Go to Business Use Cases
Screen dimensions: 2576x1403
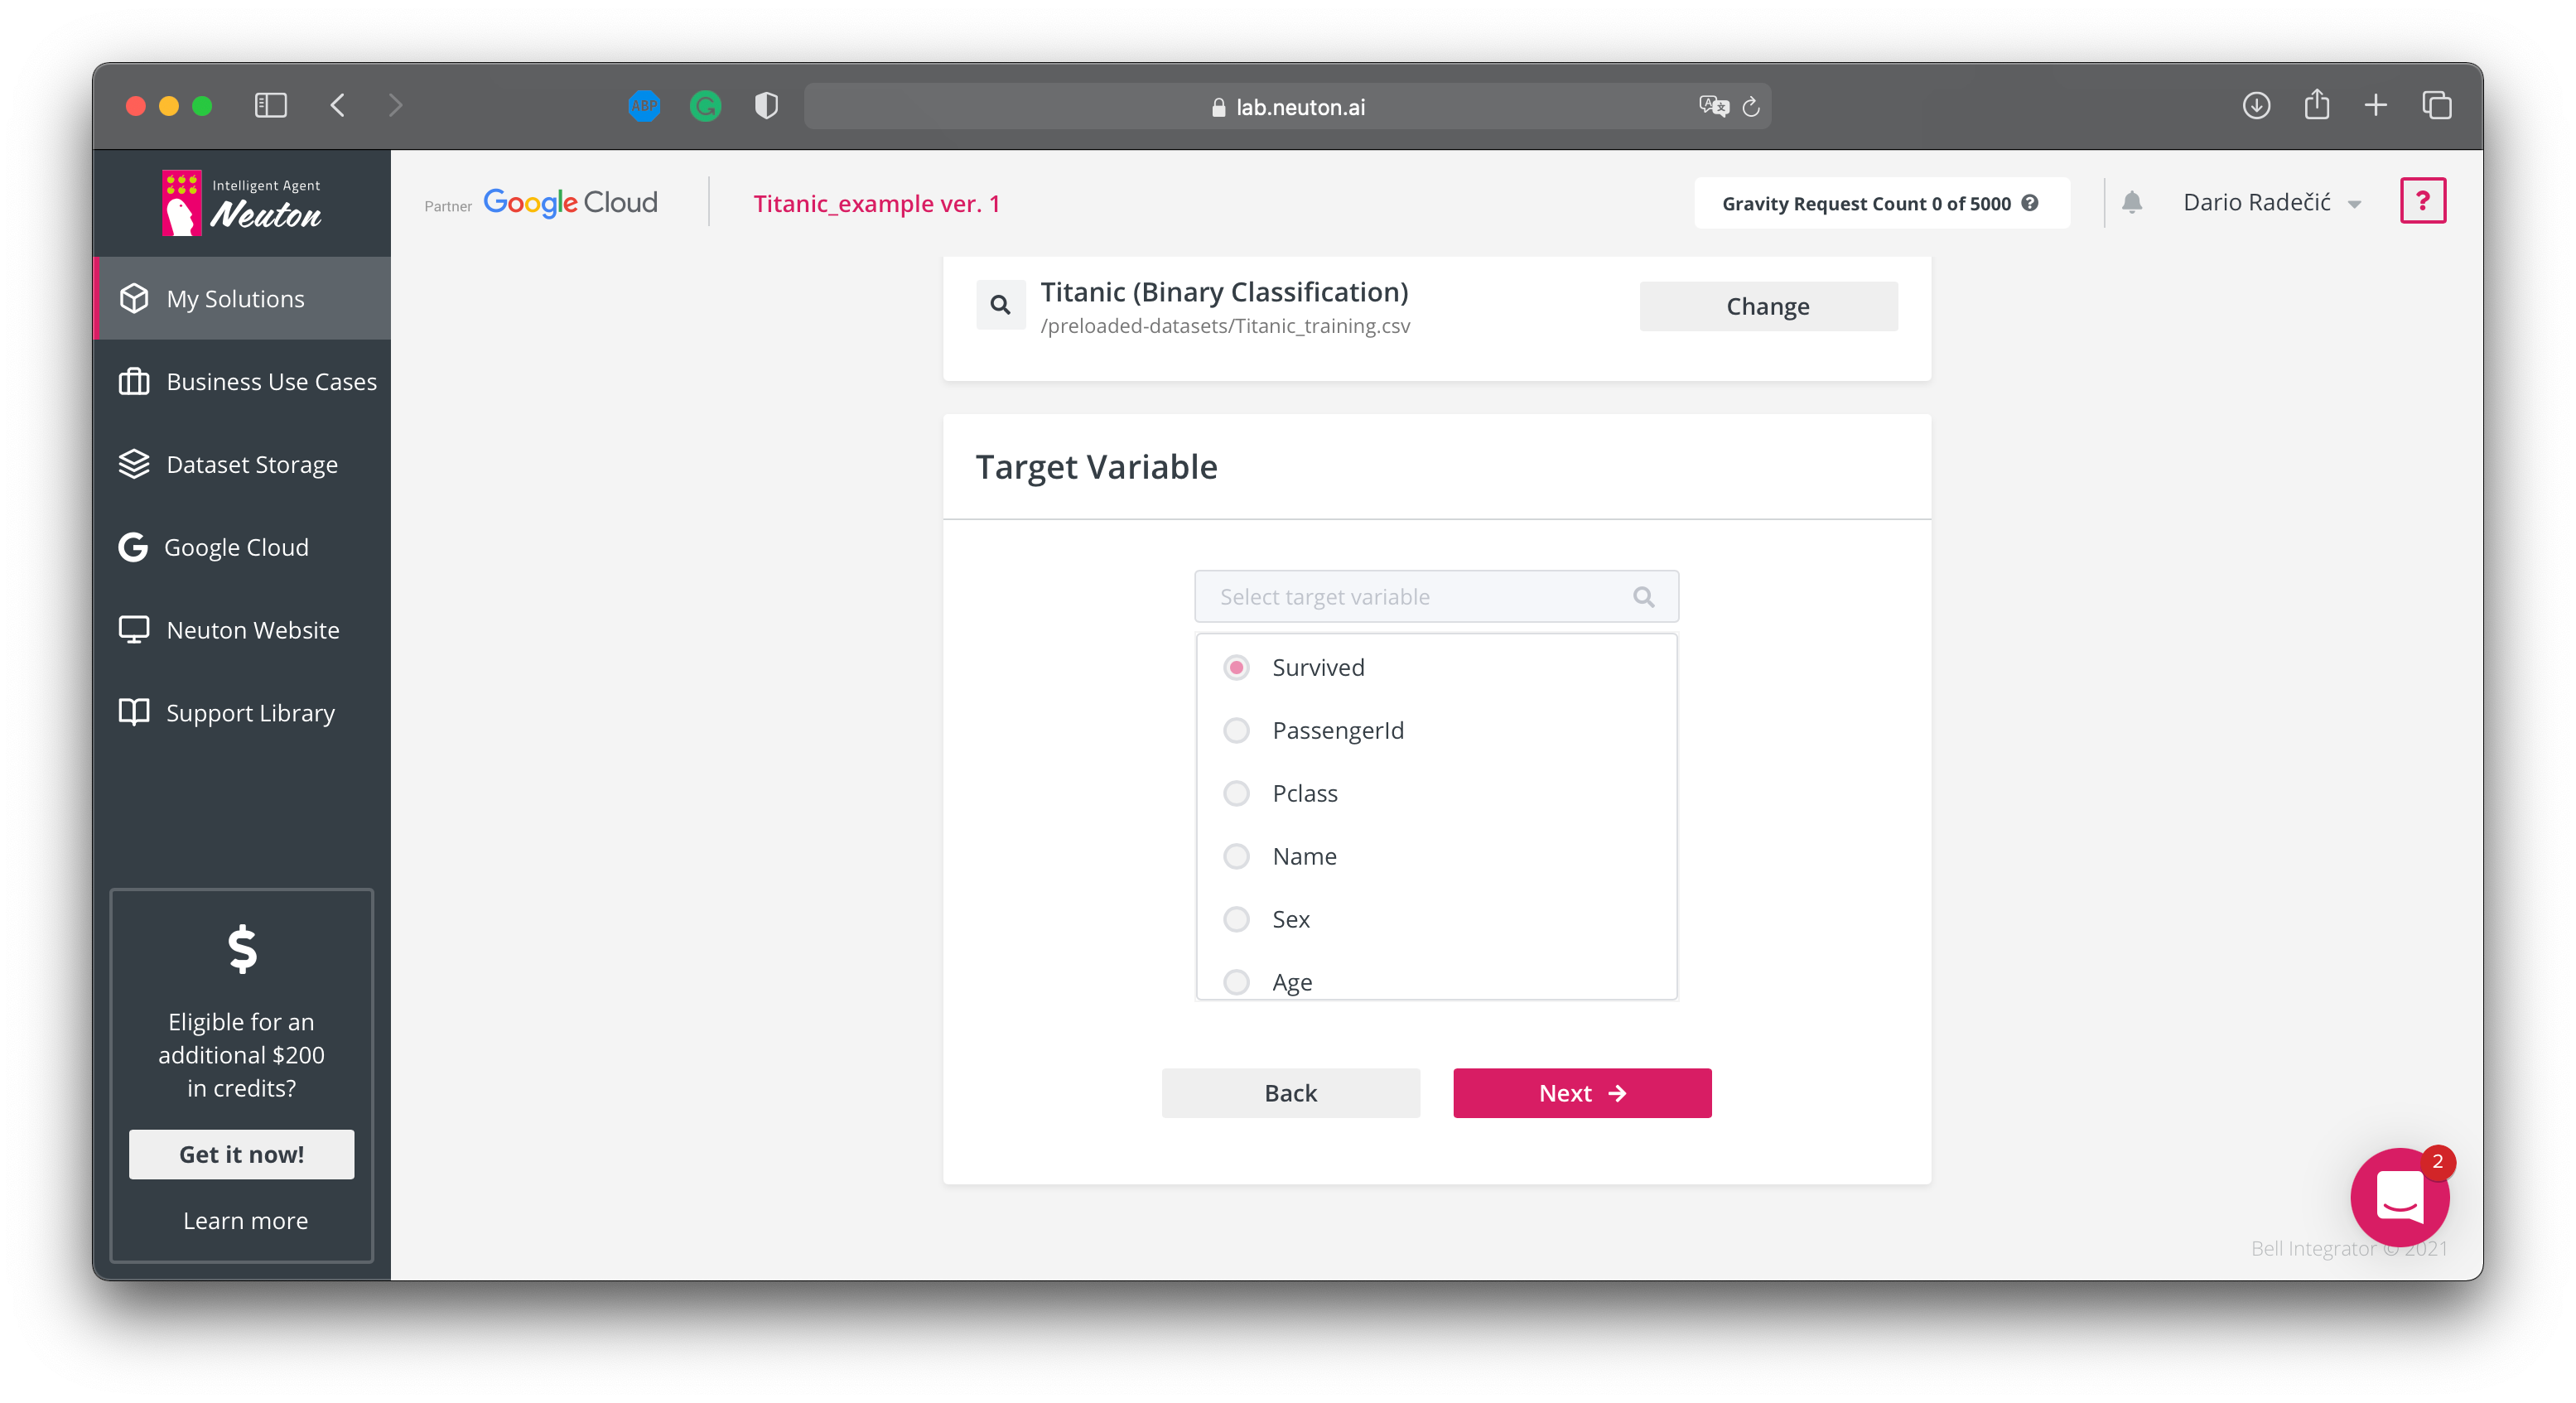[270, 382]
